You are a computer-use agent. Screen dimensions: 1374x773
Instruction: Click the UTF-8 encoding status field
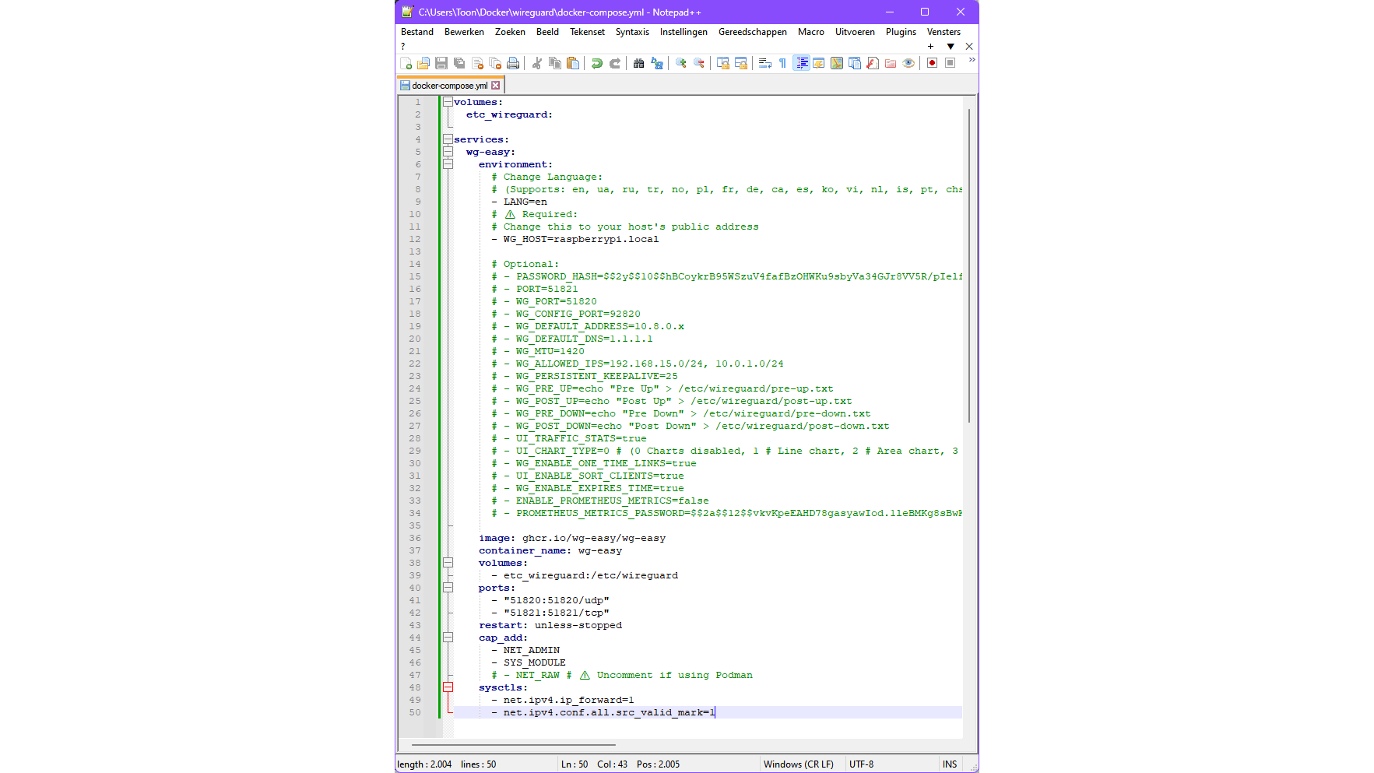click(x=861, y=764)
